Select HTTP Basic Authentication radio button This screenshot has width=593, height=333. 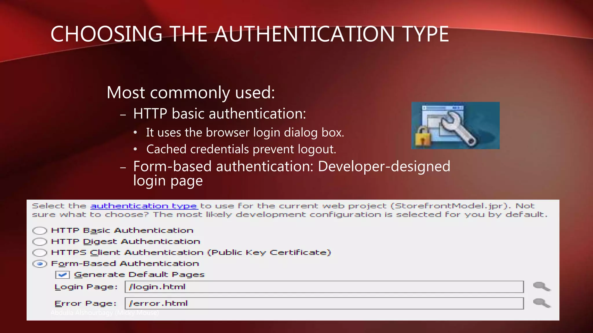(40, 230)
